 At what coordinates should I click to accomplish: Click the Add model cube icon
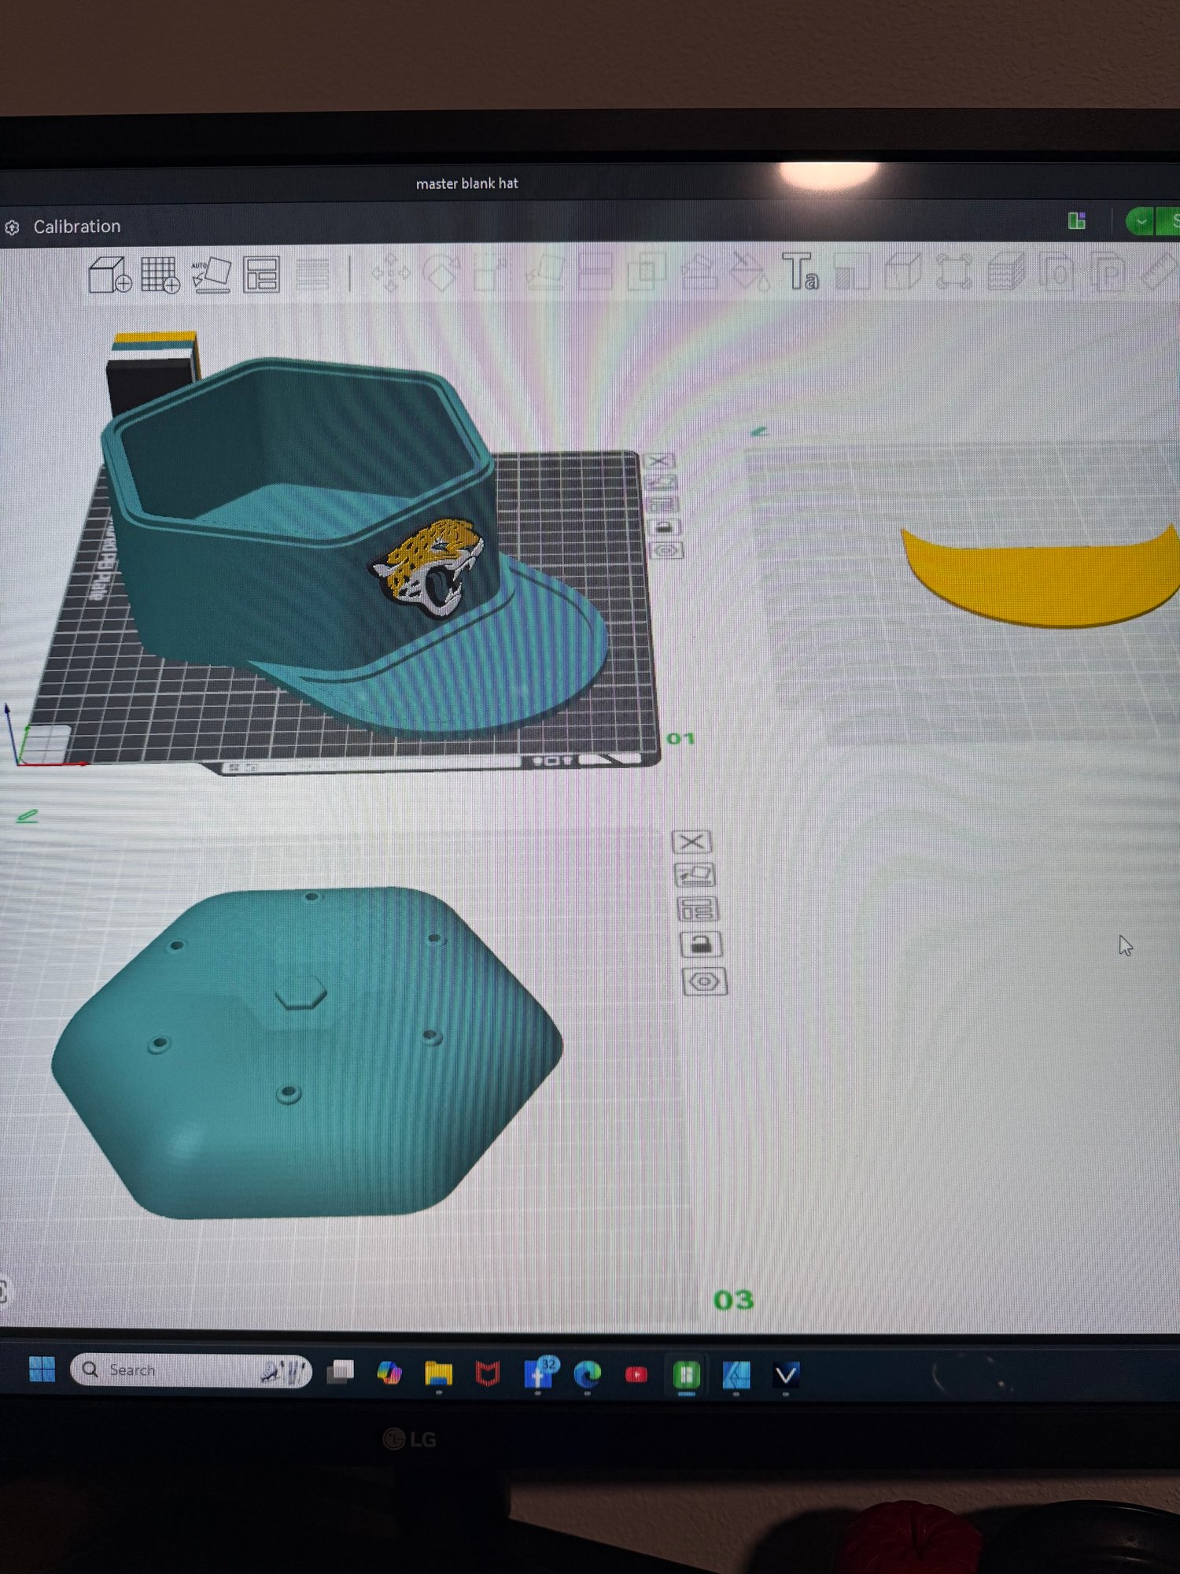tap(109, 275)
